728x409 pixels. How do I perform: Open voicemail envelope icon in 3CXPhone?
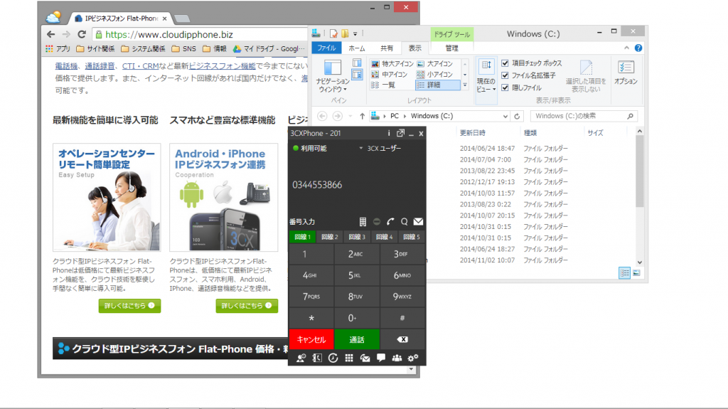pos(418,222)
